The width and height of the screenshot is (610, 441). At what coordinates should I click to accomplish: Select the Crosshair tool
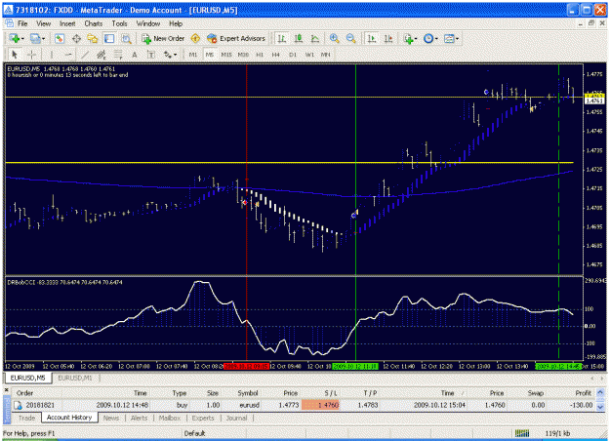pos(32,55)
